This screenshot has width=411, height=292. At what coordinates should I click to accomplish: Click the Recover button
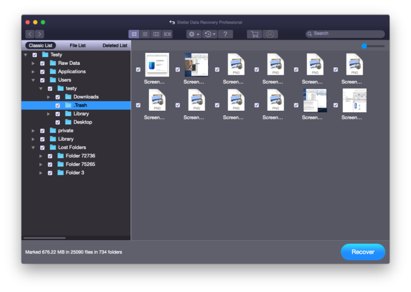[x=363, y=252]
